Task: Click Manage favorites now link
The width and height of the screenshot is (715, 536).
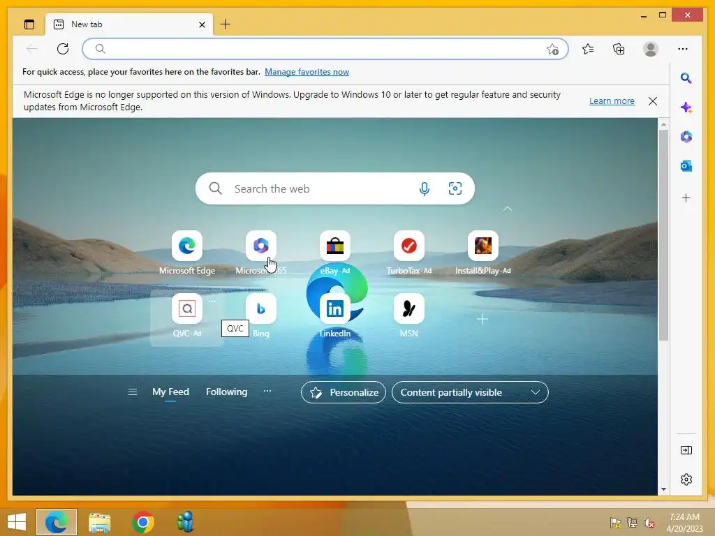Action: point(307,72)
